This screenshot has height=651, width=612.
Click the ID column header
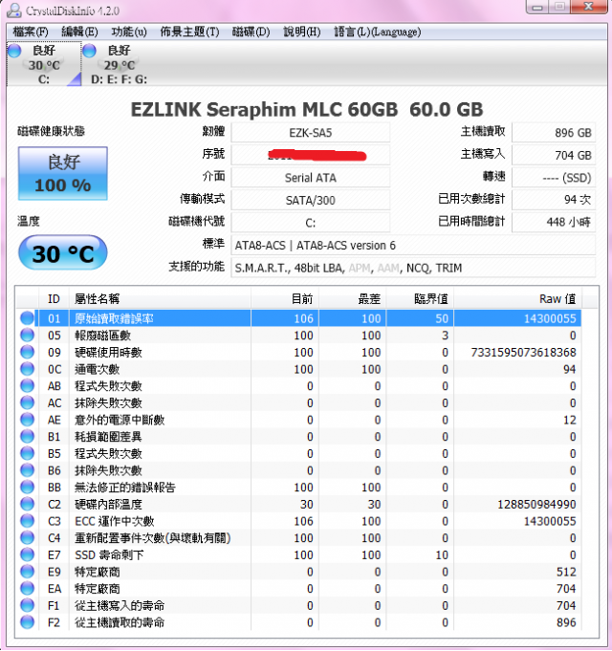(x=54, y=299)
